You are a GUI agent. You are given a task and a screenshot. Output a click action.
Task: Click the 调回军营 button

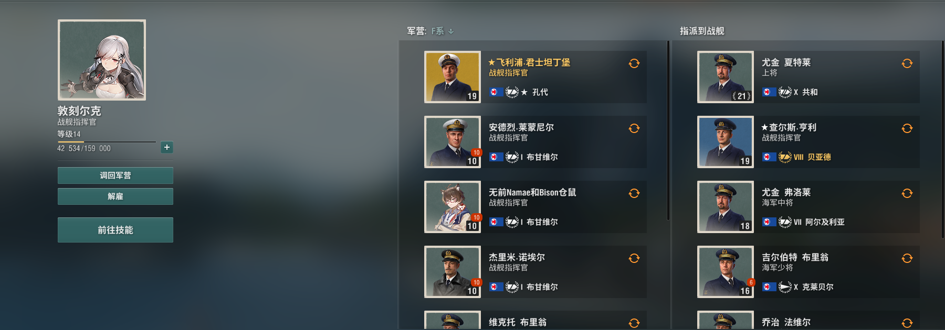click(115, 175)
